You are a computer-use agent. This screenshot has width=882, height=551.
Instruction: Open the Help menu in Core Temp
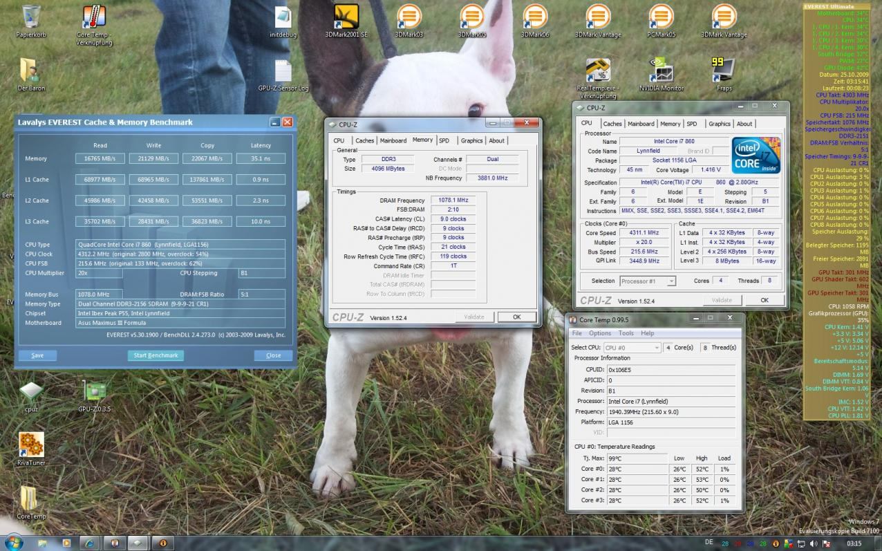coord(647,333)
